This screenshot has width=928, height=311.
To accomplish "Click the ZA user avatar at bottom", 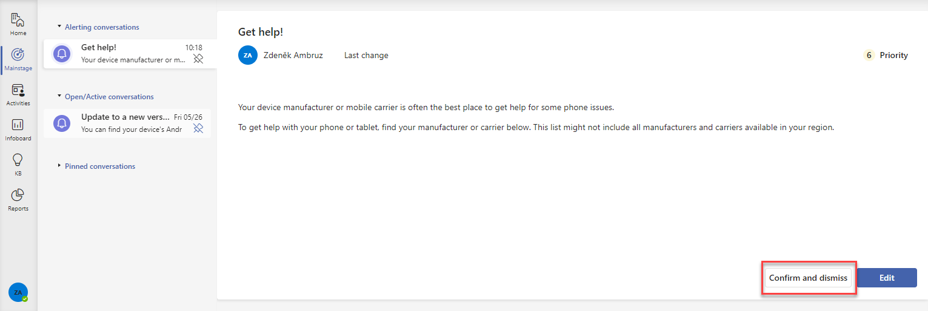I will tap(18, 292).
